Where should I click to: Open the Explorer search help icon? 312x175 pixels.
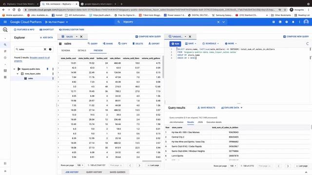coord(50,49)
